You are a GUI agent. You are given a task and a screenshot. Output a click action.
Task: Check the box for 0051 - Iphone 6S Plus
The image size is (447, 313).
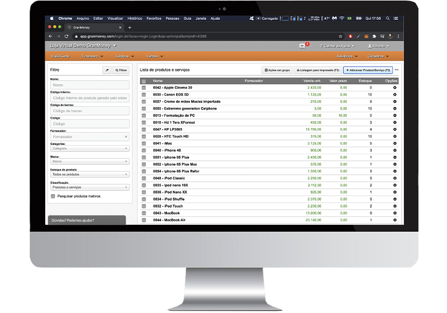144,158
